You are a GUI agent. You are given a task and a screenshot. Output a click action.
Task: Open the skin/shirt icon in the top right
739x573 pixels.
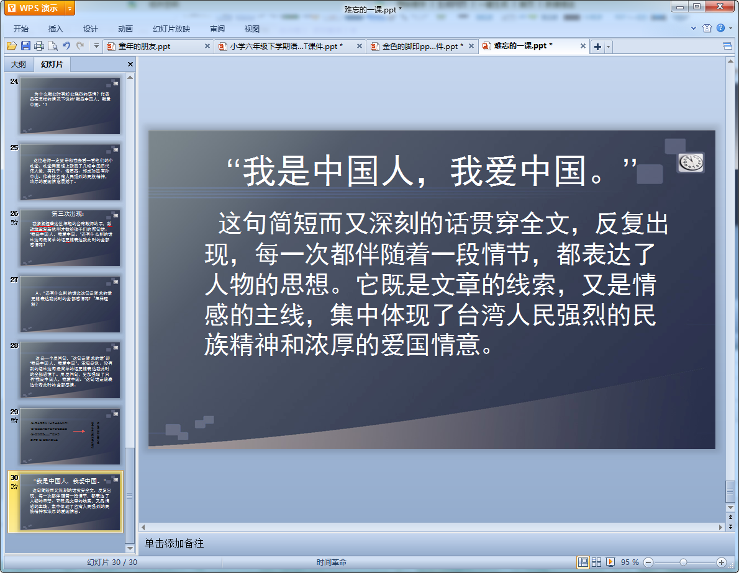707,29
